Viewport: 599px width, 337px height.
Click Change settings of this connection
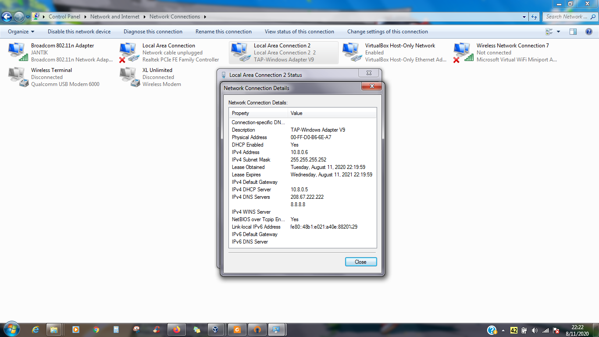(x=388, y=32)
